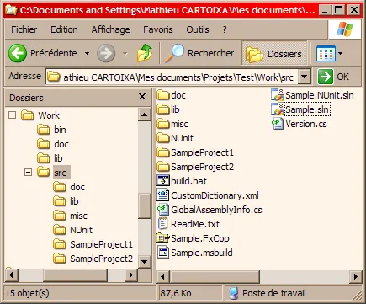
Task: Expand the address bar dropdown list
Action: [305, 77]
